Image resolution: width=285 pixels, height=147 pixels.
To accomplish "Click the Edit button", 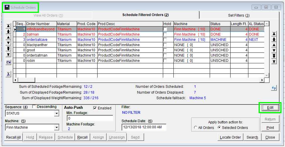I will [x=270, y=108].
